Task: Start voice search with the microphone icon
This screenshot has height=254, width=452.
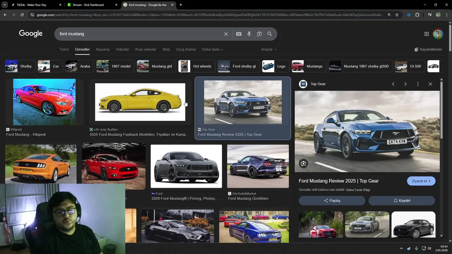Action: pos(249,34)
